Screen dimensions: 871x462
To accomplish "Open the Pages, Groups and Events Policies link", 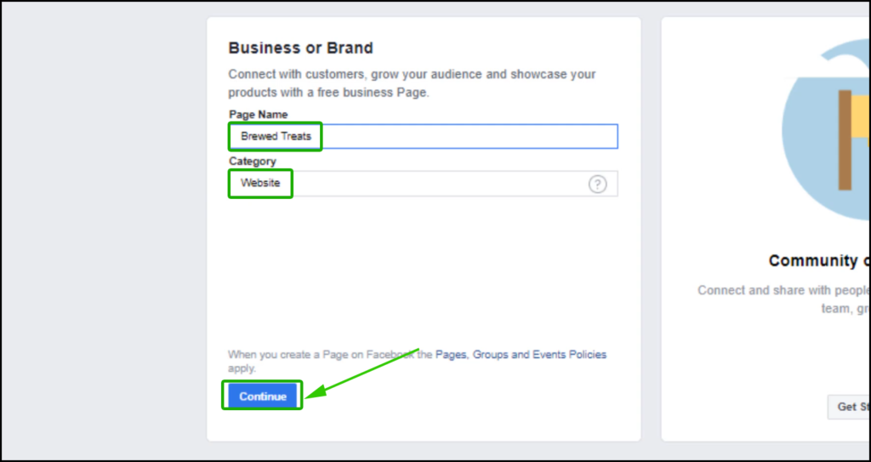I will click(x=521, y=354).
